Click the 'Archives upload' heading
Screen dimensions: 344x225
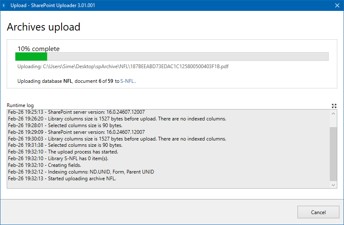(44, 28)
